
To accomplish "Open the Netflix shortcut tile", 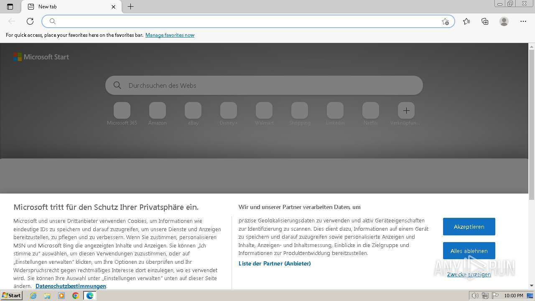I will tap(371, 114).
